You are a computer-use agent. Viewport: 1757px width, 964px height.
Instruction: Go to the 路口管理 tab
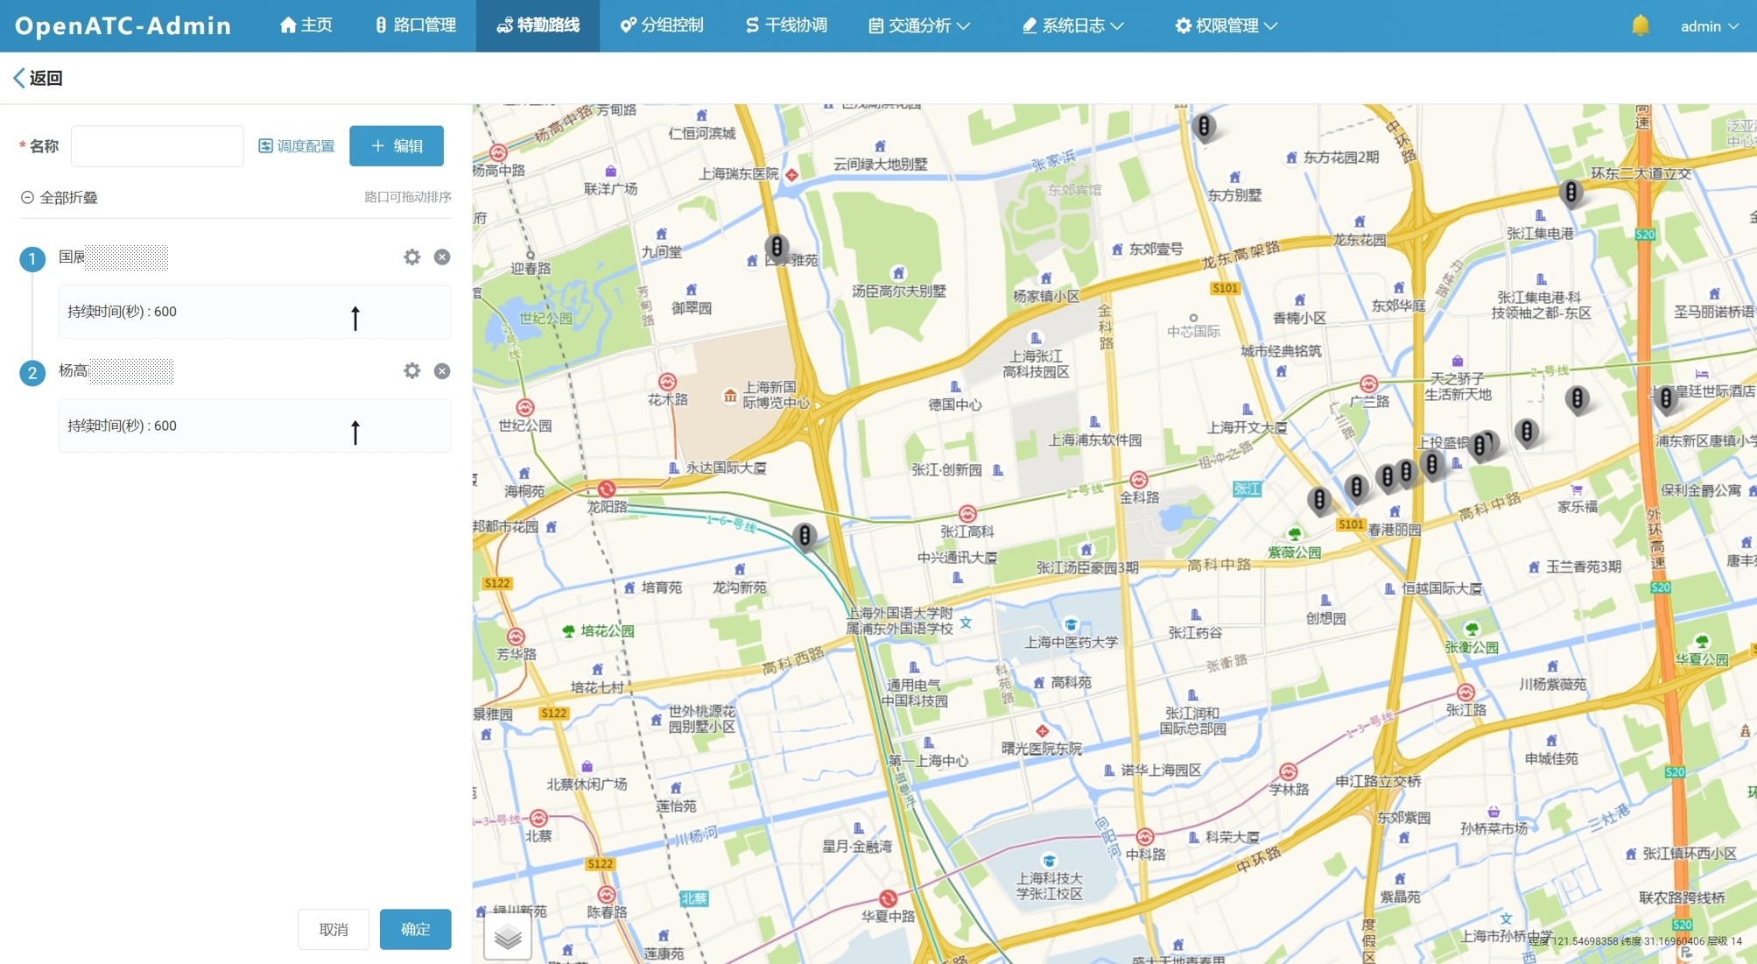click(x=415, y=25)
